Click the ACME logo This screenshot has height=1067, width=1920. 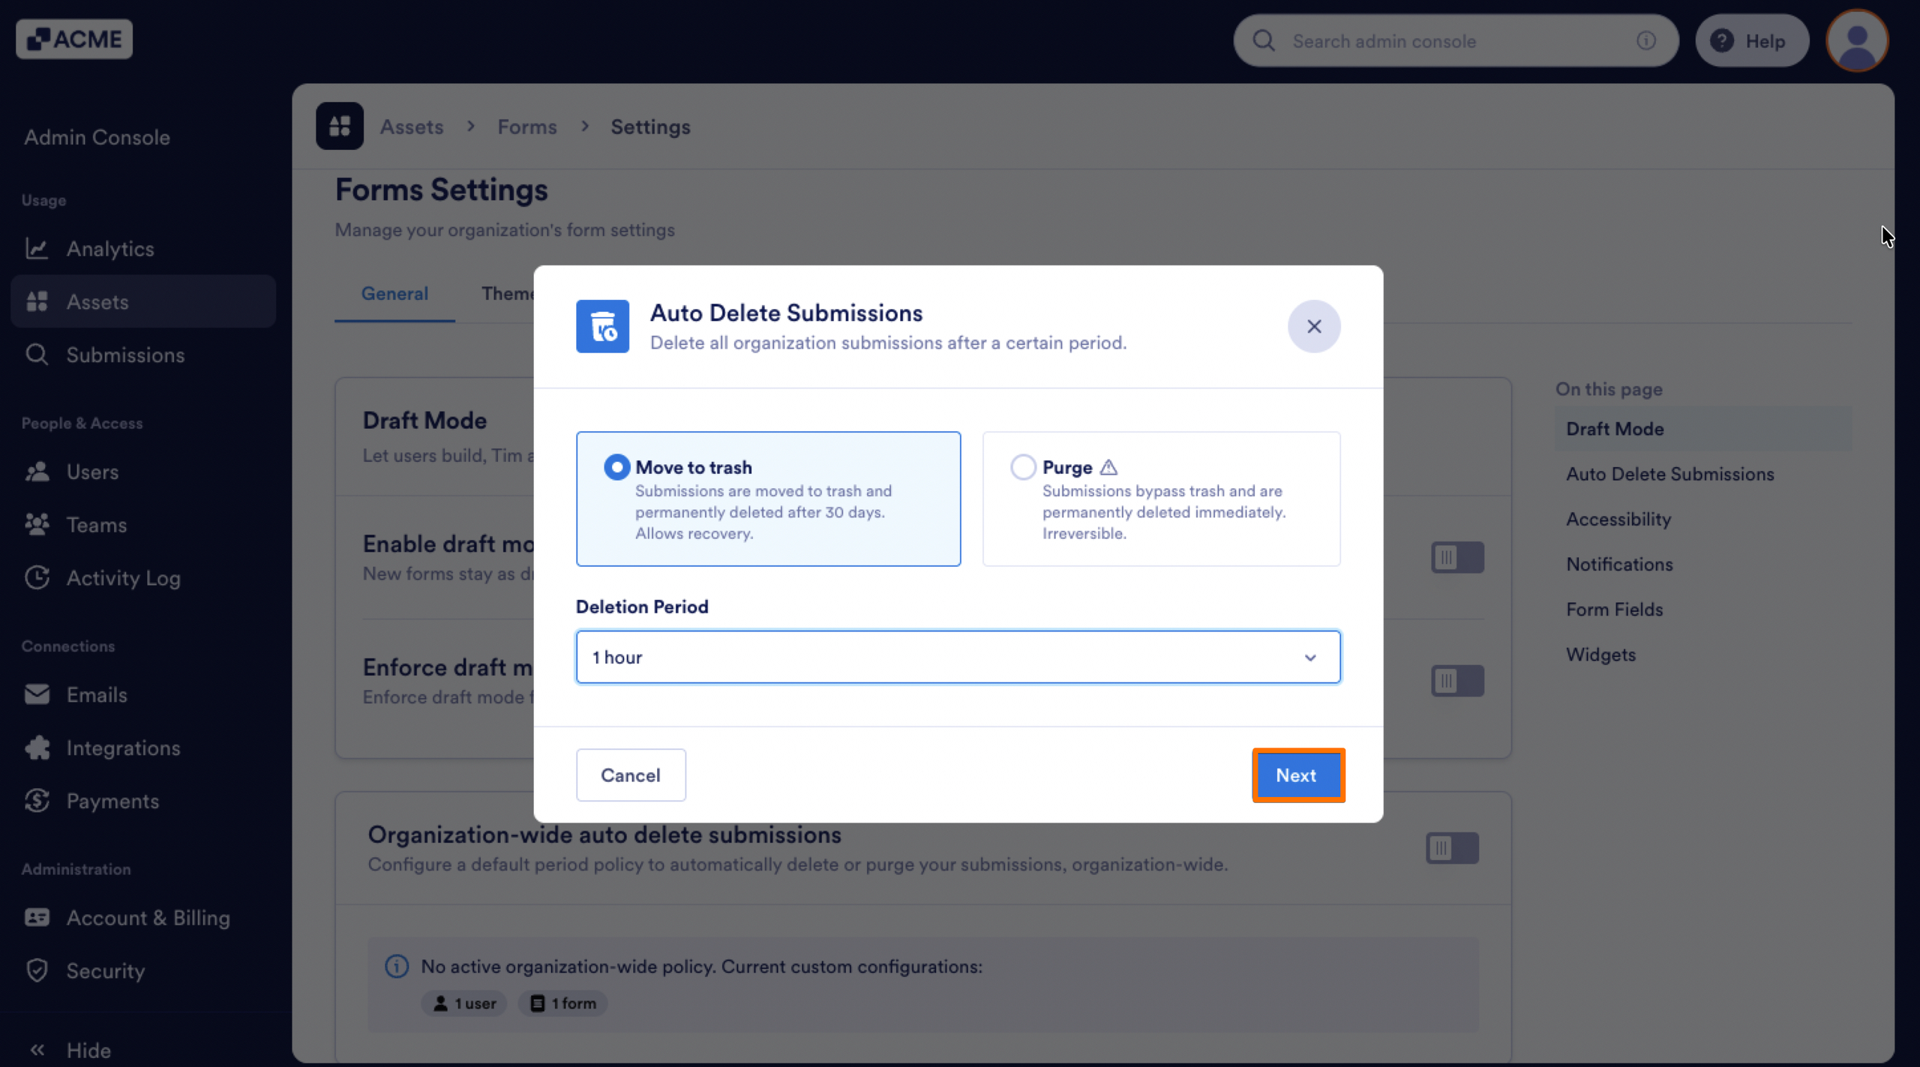(x=74, y=39)
